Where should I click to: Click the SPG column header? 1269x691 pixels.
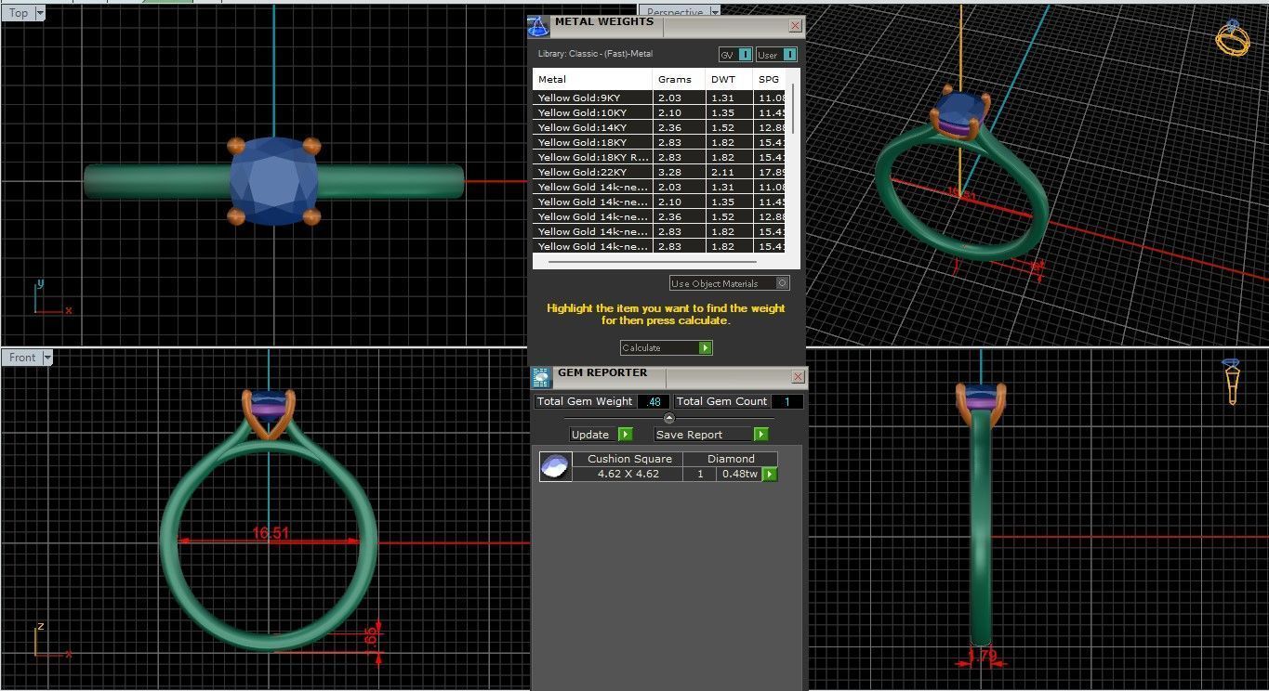point(771,79)
